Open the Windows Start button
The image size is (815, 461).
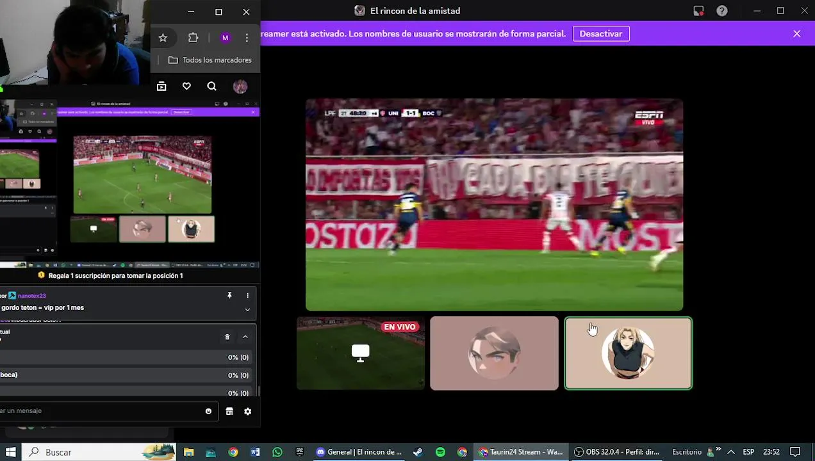10,452
